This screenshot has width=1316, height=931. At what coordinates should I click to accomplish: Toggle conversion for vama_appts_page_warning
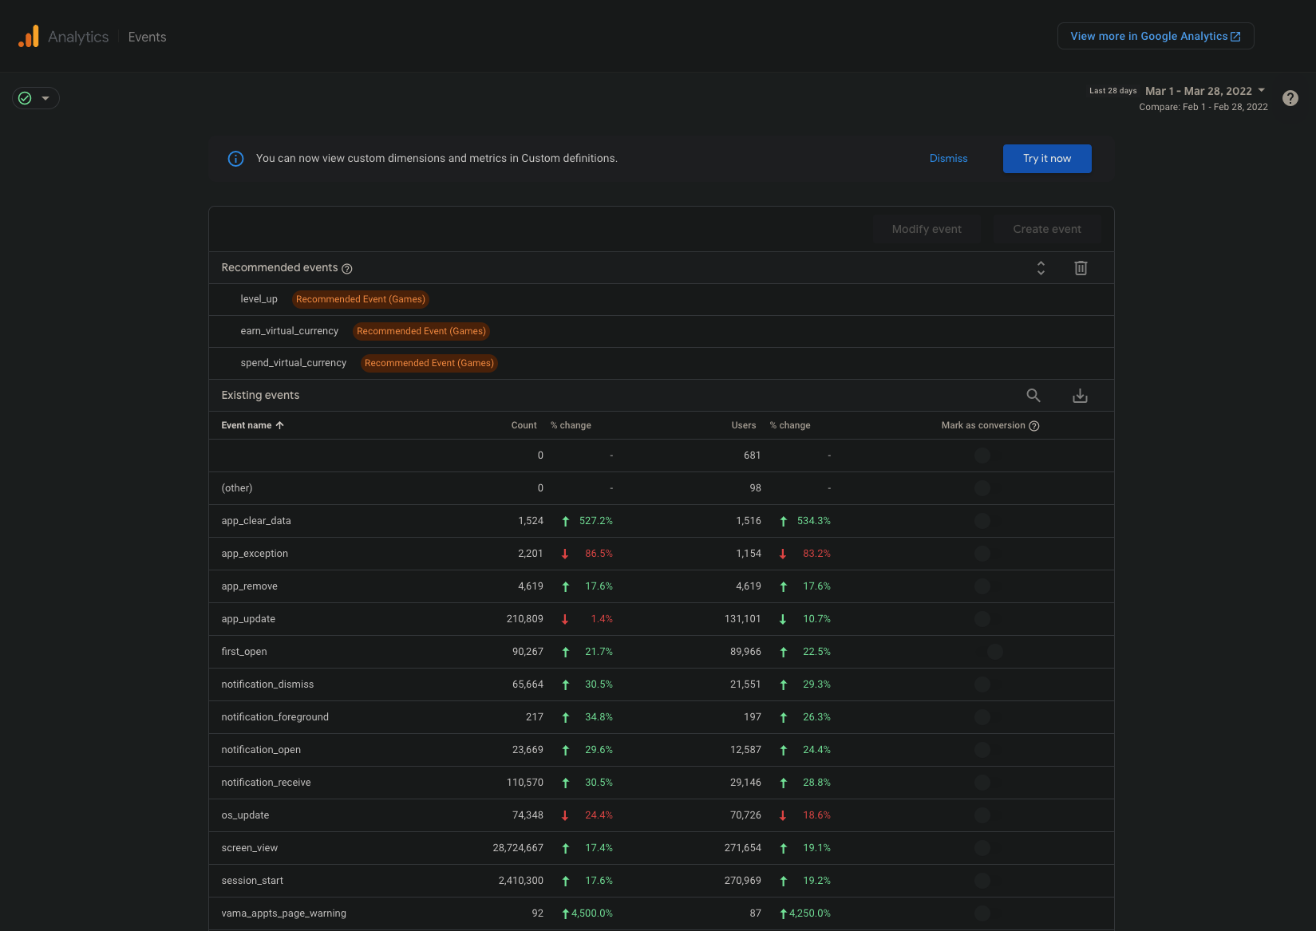[982, 913]
